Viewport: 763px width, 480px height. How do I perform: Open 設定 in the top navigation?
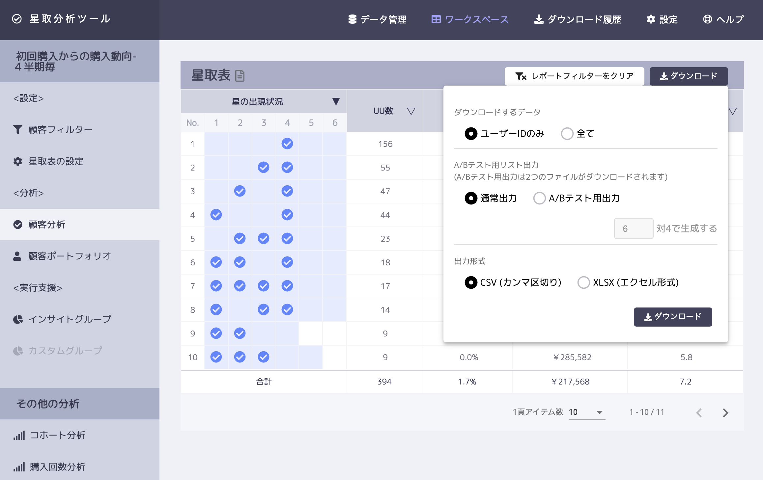[x=662, y=19]
